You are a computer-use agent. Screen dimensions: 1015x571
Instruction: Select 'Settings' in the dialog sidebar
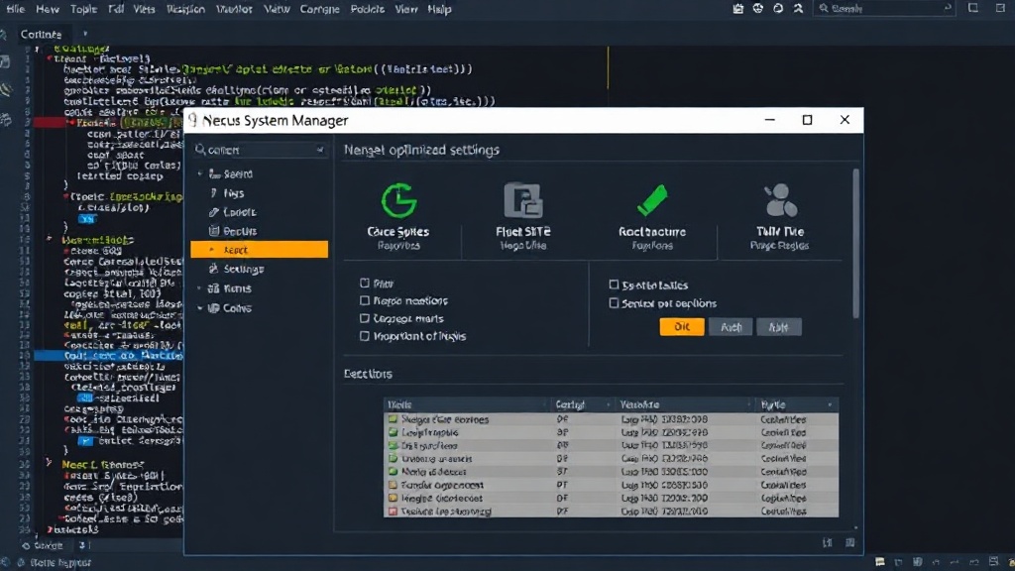[x=244, y=269]
